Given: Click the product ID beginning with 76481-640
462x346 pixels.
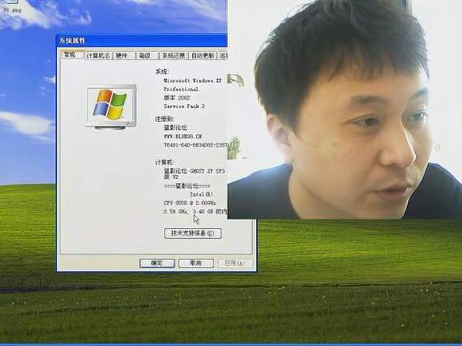Looking at the screenshot, I should click(x=195, y=145).
